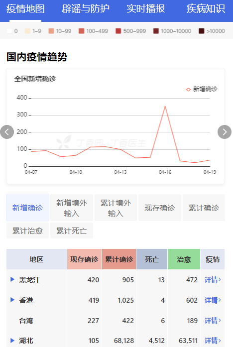233x347 pixels.
Task: Select 新增境外输入 chart button
Action: [x=72, y=208]
